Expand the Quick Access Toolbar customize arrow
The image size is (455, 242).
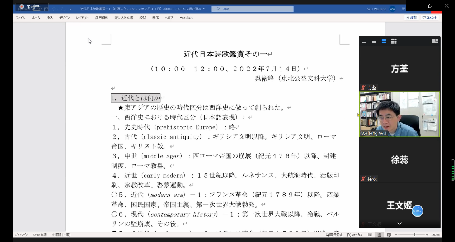(70, 9)
